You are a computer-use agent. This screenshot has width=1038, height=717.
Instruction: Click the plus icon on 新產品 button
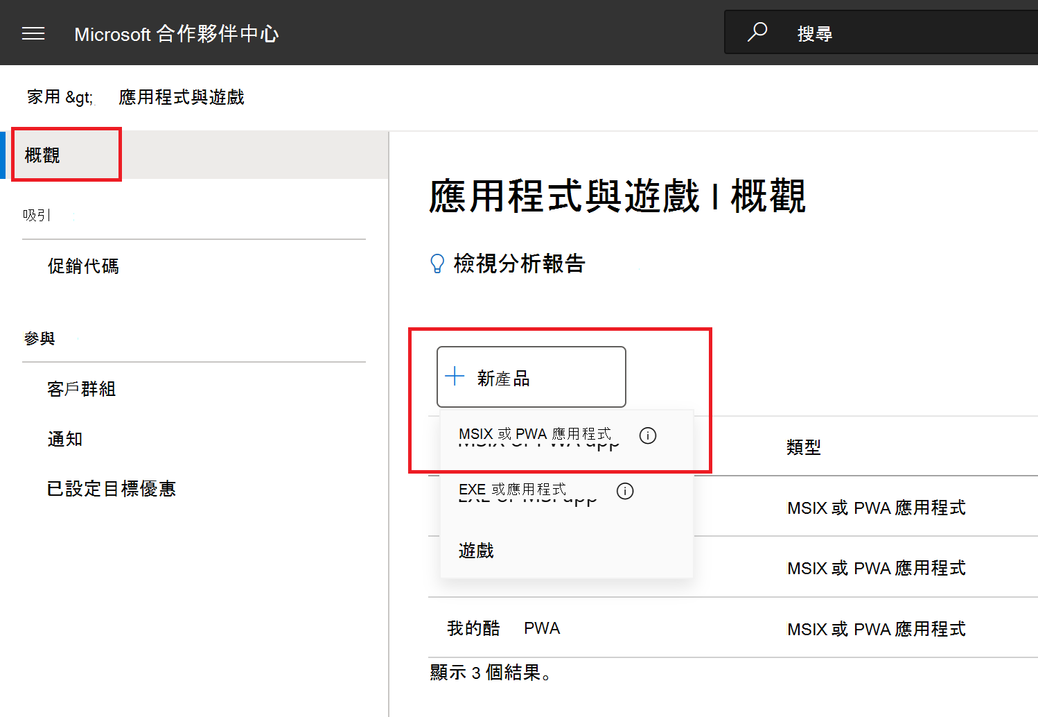pos(455,377)
